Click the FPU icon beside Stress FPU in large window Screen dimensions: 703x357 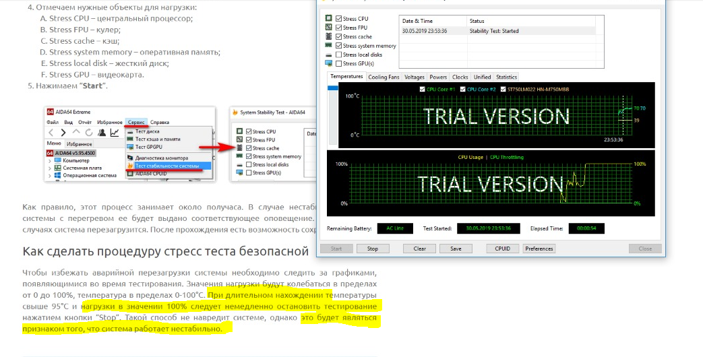329,28
